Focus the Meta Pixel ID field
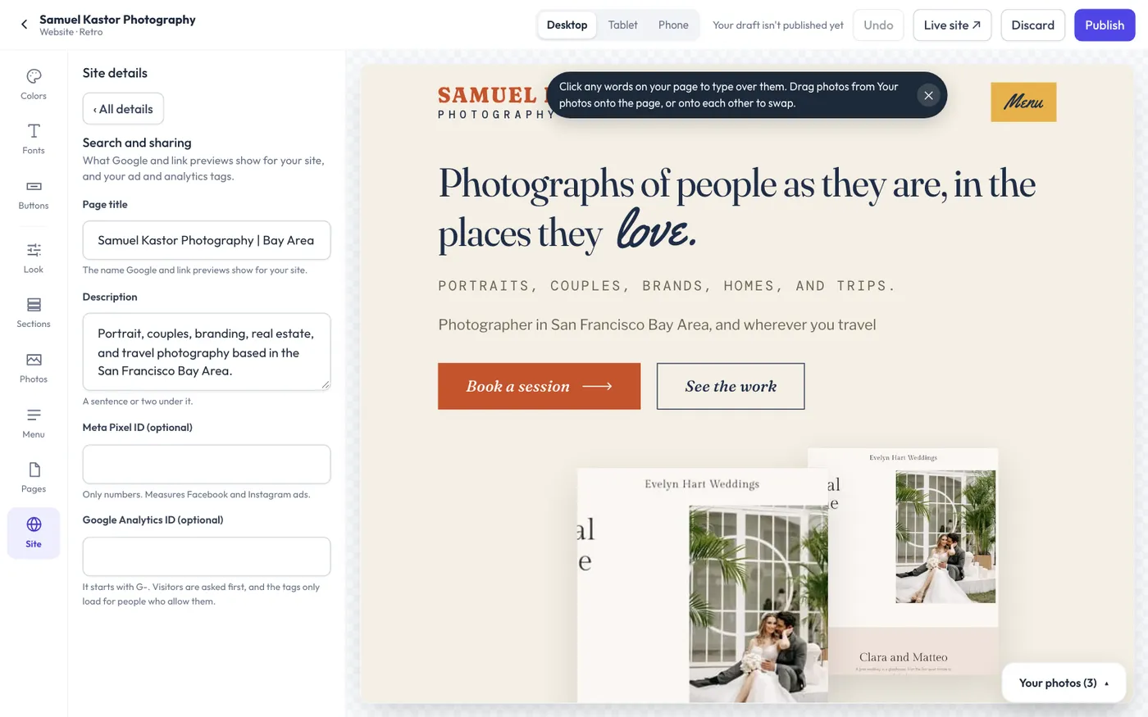Image resolution: width=1148 pixels, height=717 pixels. coord(207,465)
